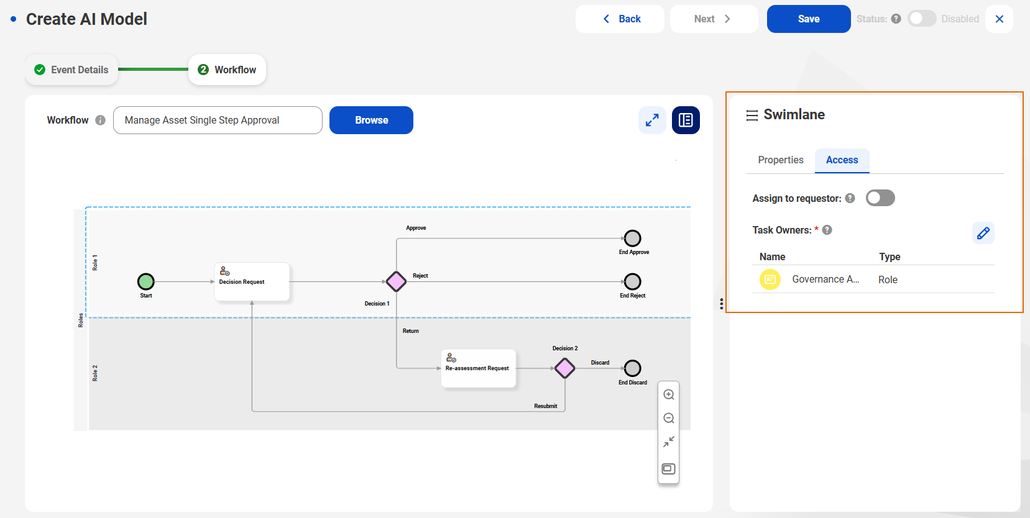Click the Name column header

[772, 257]
